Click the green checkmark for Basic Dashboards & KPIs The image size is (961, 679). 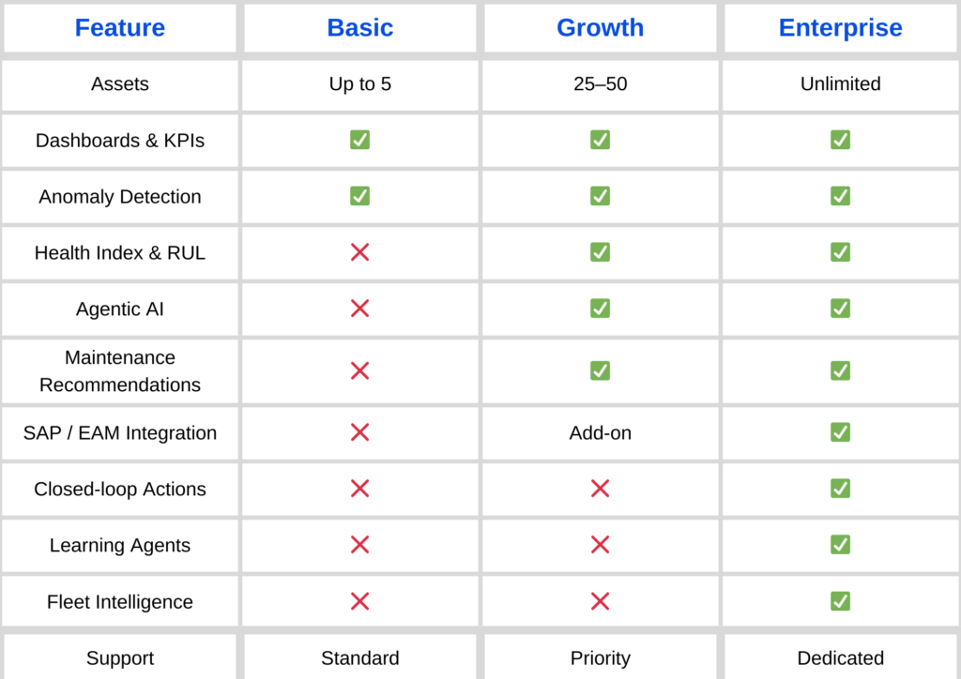point(359,140)
